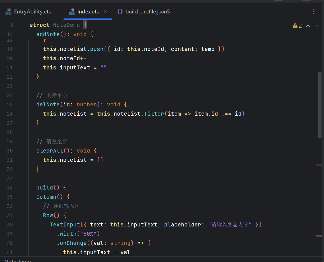
Task: Click the Index.ets tab file icon
Action: 72,12
